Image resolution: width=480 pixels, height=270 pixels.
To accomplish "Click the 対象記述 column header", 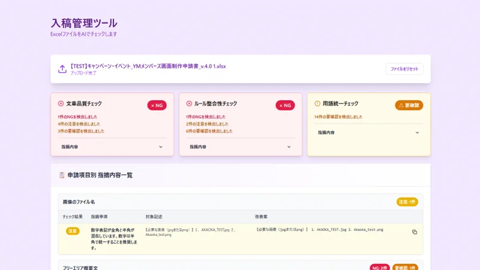I will point(154,217).
